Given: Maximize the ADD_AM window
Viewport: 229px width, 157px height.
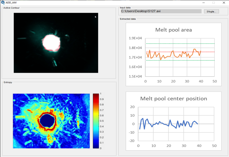Looking at the screenshot, I should click(x=214, y=3).
